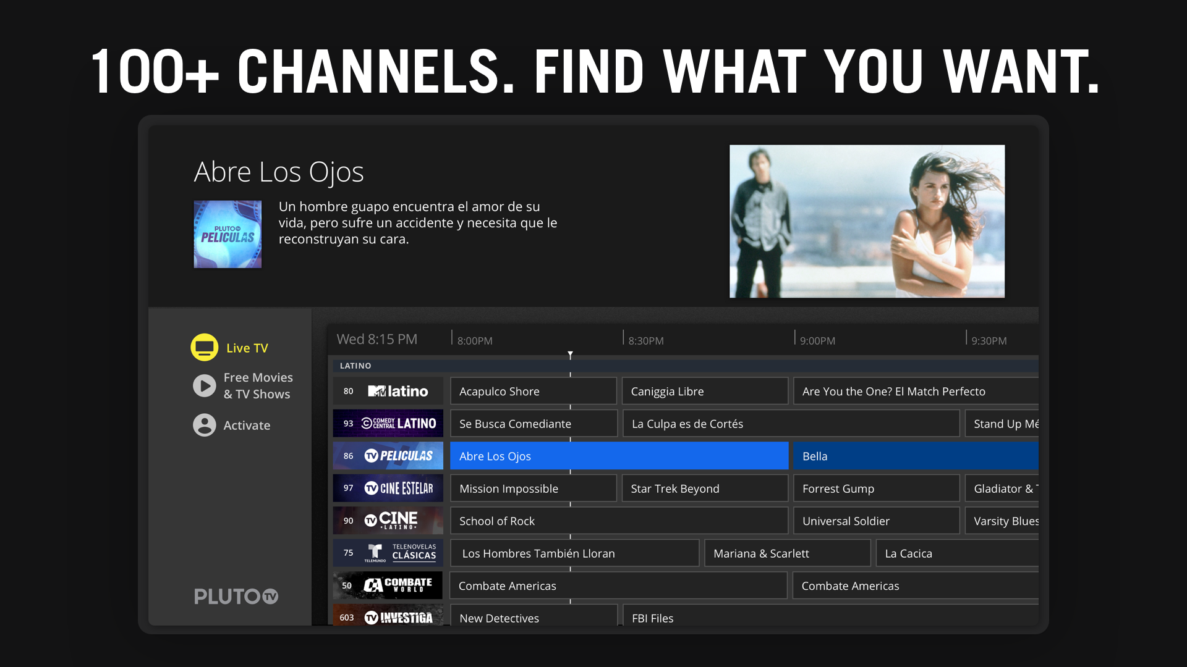The height and width of the screenshot is (667, 1187).
Task: Select Pluto TV Peliculas channel logo
Action: [399, 456]
